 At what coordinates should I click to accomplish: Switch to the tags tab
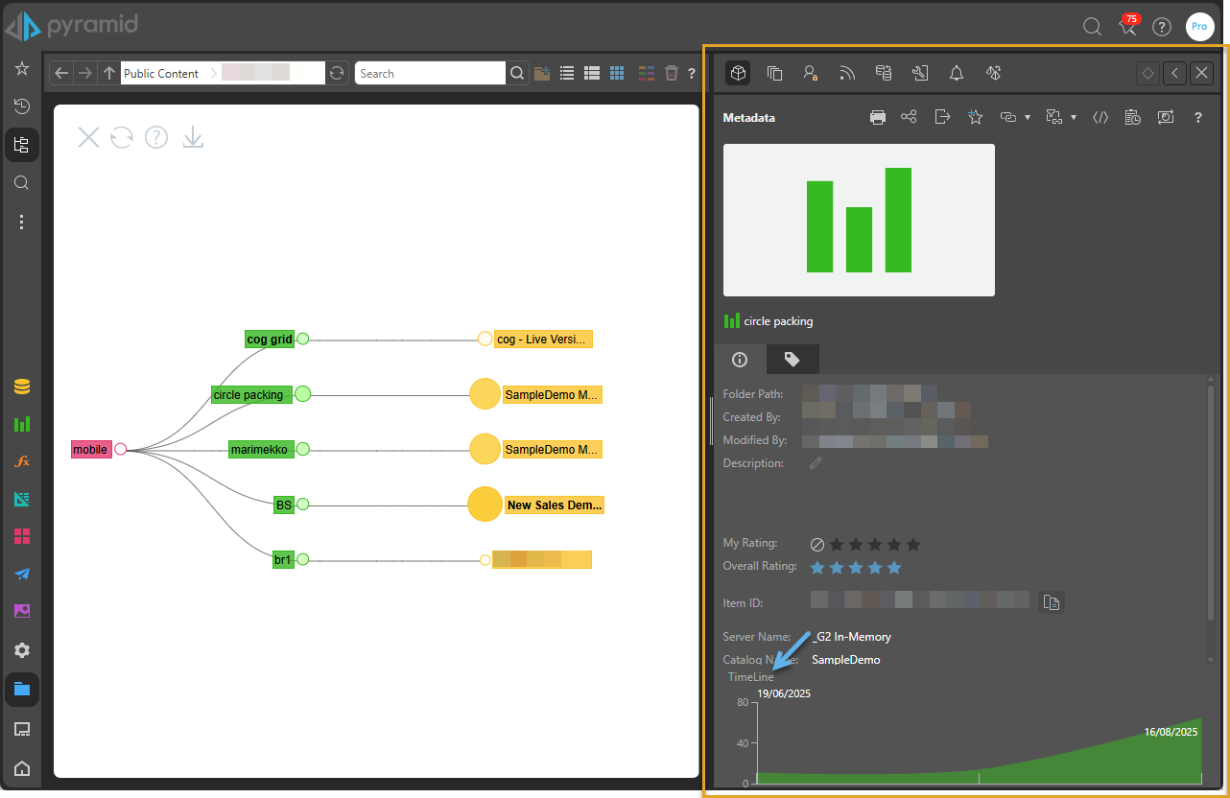pos(792,359)
